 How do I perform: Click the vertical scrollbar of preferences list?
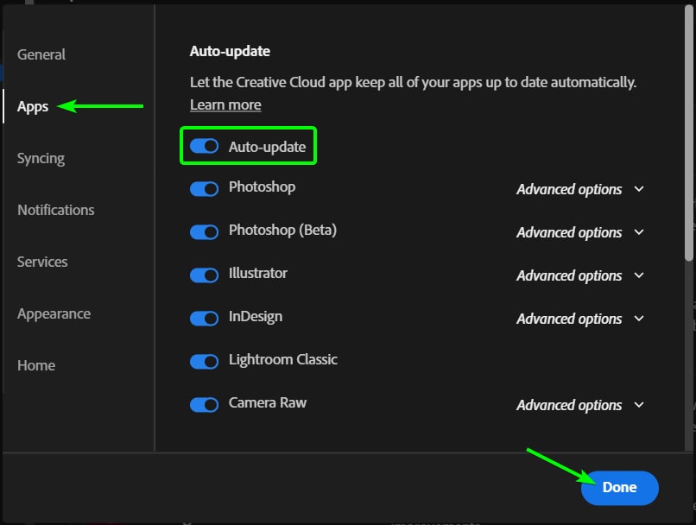pos(688,133)
